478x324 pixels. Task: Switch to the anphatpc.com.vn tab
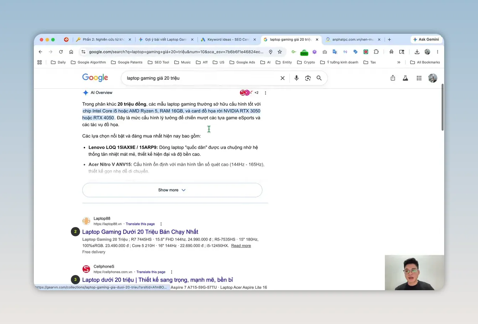[353, 40]
